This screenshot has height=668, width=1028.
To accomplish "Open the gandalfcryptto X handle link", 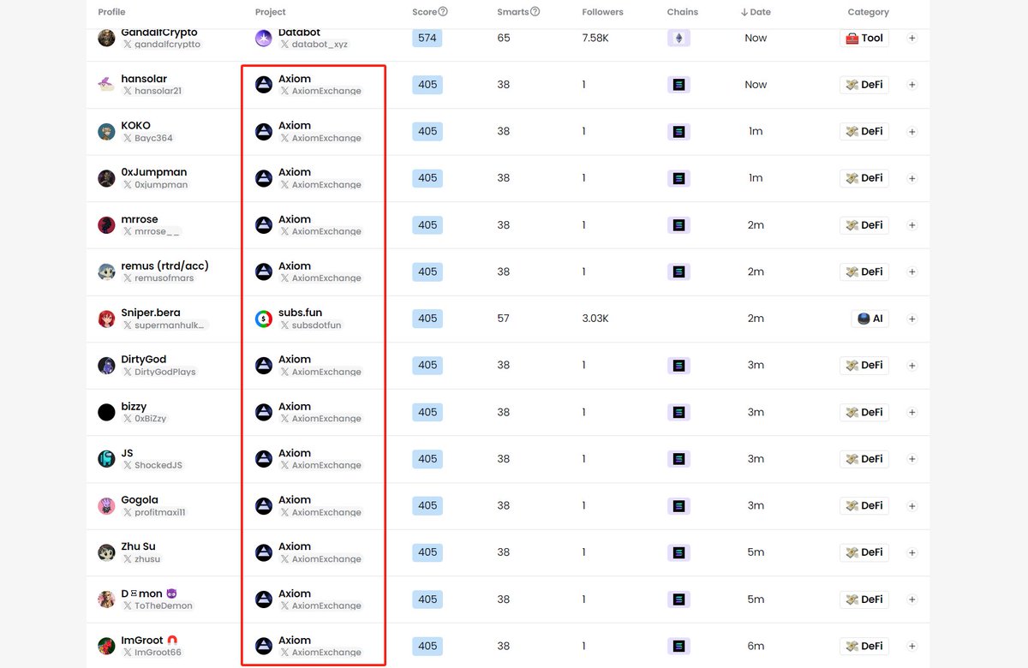I will click(161, 44).
